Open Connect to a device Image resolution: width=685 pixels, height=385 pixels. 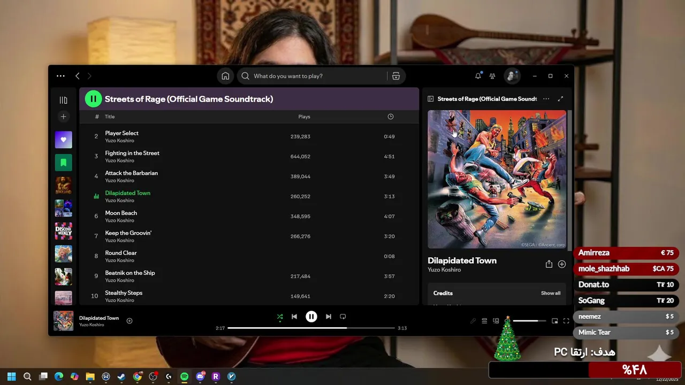point(496,321)
